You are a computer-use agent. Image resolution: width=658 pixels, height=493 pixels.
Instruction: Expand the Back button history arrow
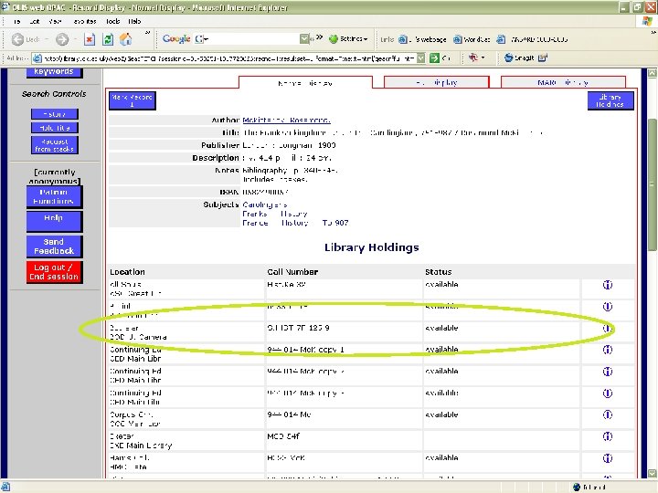pyautogui.click(x=47, y=39)
